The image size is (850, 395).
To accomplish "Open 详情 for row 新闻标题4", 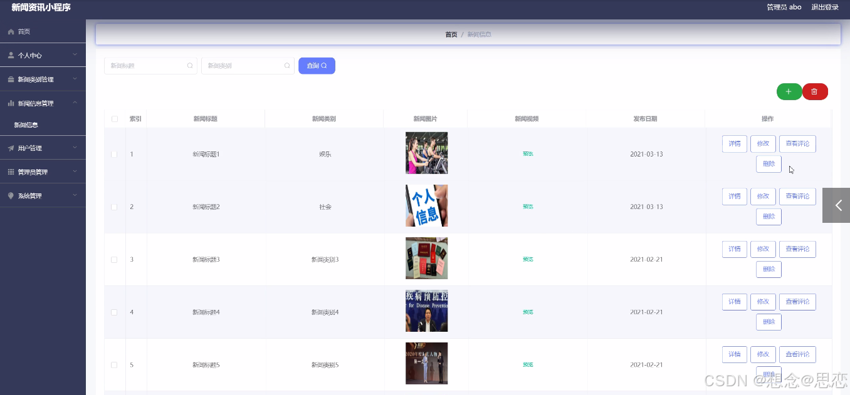I will pos(735,302).
